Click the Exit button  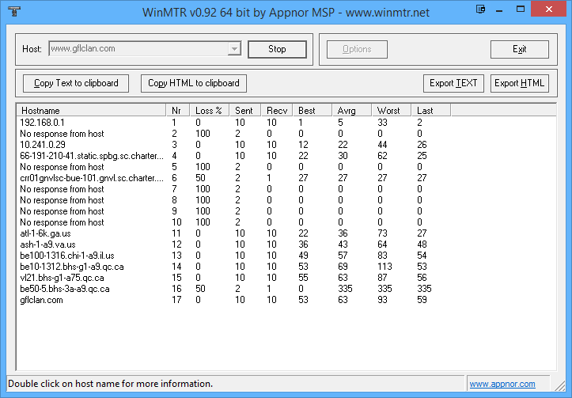click(519, 49)
